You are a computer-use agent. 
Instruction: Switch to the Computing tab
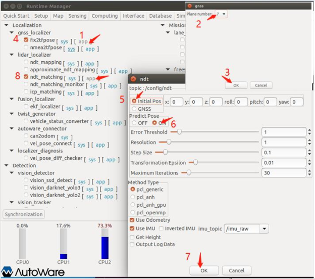(104, 16)
